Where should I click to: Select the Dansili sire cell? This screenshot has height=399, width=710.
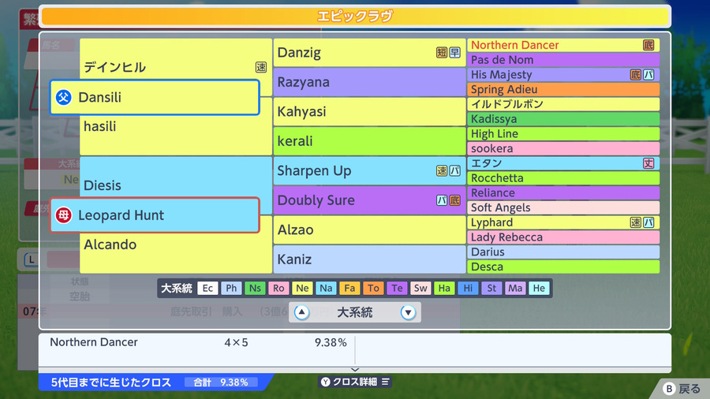coord(155,97)
